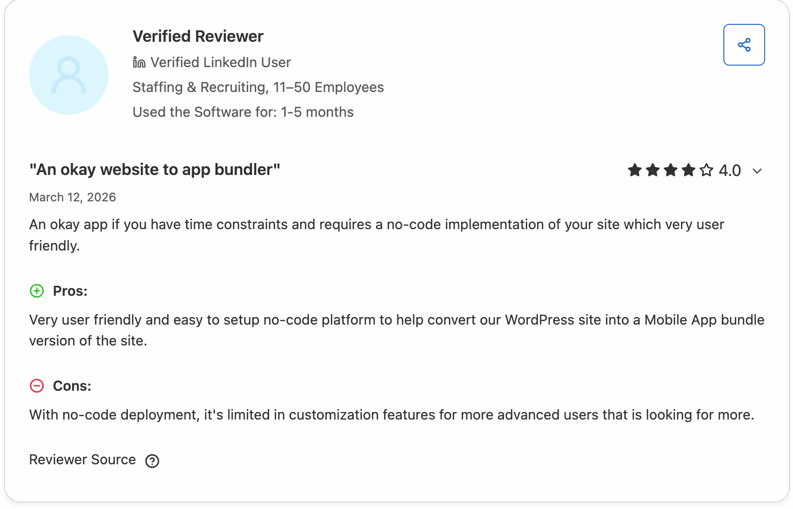Click the review title "An okay website to app bundler"

coord(155,170)
